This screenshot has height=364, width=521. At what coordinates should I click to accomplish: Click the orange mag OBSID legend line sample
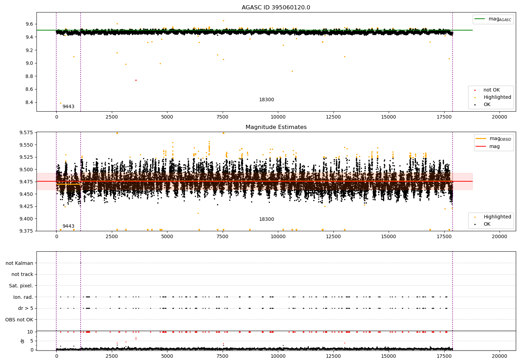[x=481, y=139]
